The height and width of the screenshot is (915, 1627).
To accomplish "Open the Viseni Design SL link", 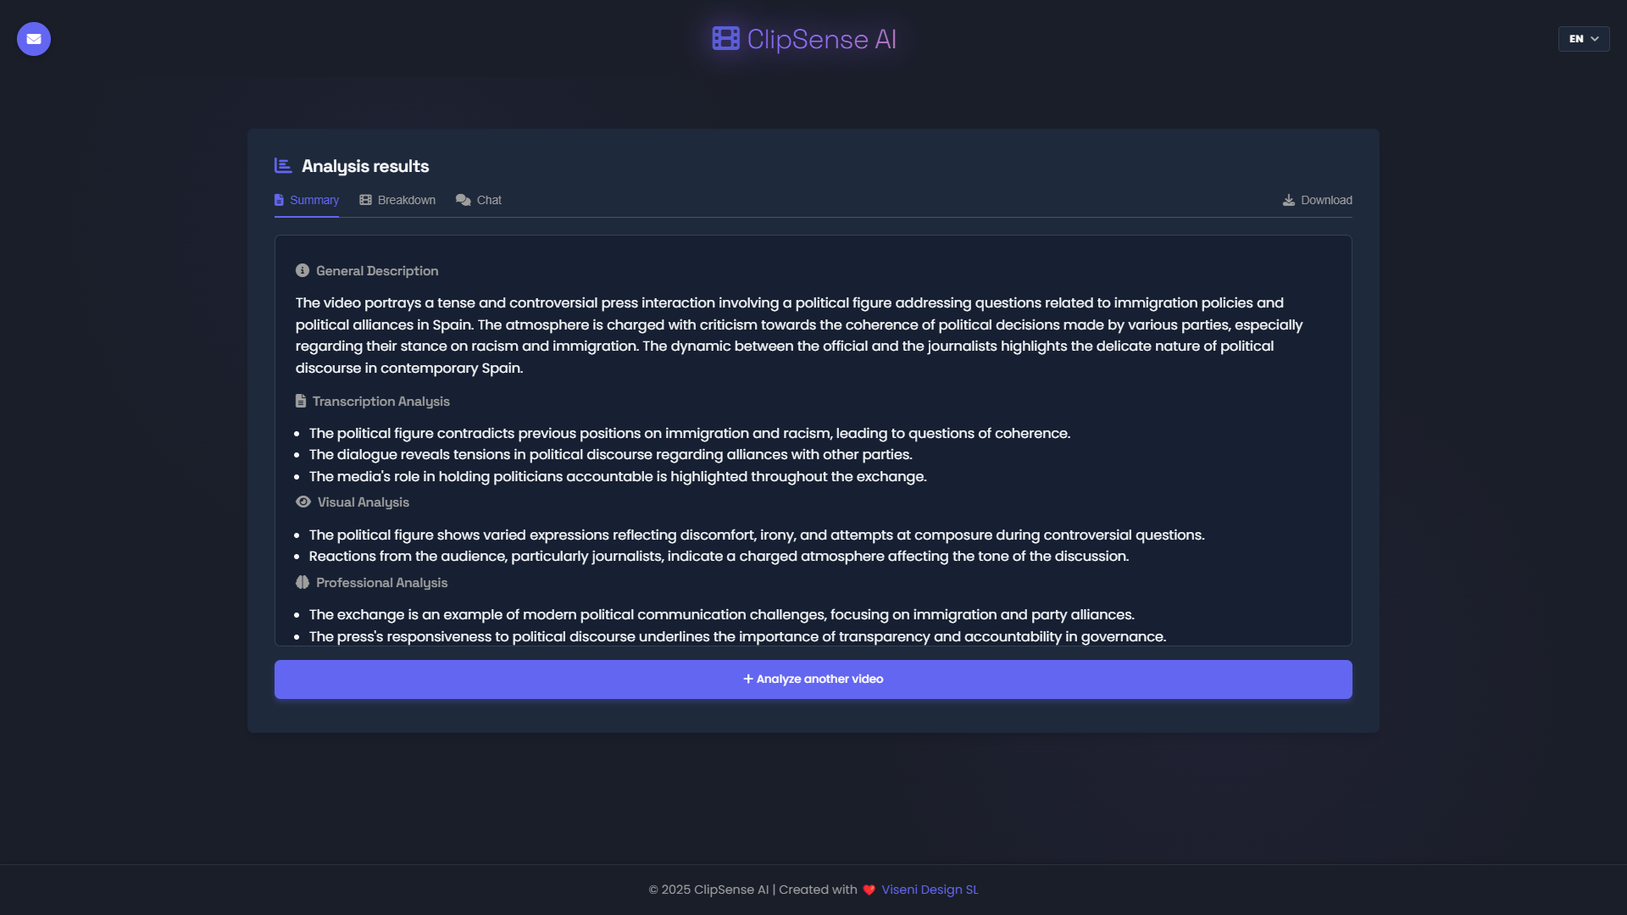I will coord(930,890).
